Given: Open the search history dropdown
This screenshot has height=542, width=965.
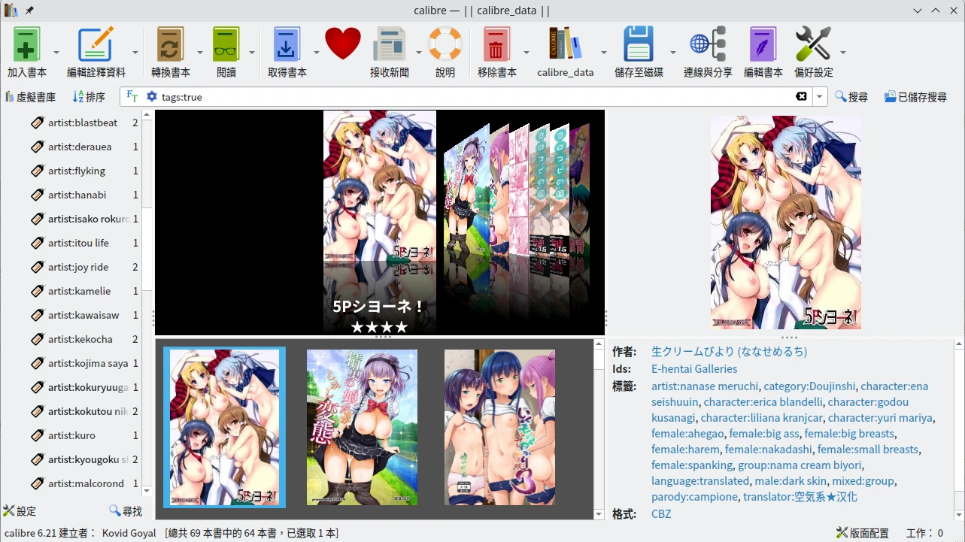Looking at the screenshot, I should (820, 96).
